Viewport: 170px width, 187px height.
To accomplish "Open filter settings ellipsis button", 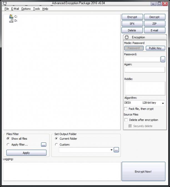I will pyautogui.click(x=44, y=145).
